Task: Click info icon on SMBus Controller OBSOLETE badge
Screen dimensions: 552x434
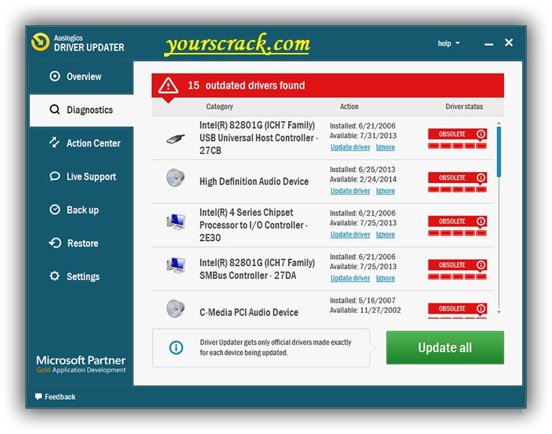Action: [481, 265]
